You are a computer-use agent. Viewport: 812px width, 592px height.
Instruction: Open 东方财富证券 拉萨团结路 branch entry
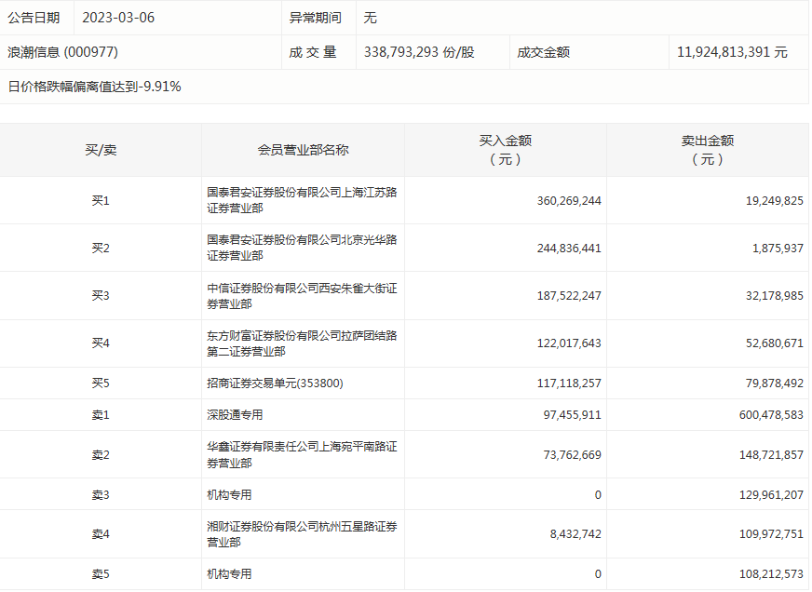(302, 343)
